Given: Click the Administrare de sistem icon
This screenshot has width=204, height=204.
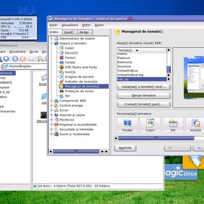Looking at the screenshot, I should [x=56, y=39].
